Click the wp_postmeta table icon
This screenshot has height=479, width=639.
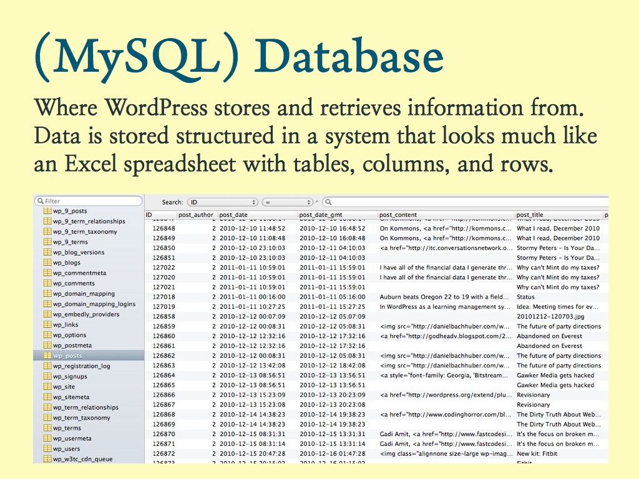click(47, 346)
